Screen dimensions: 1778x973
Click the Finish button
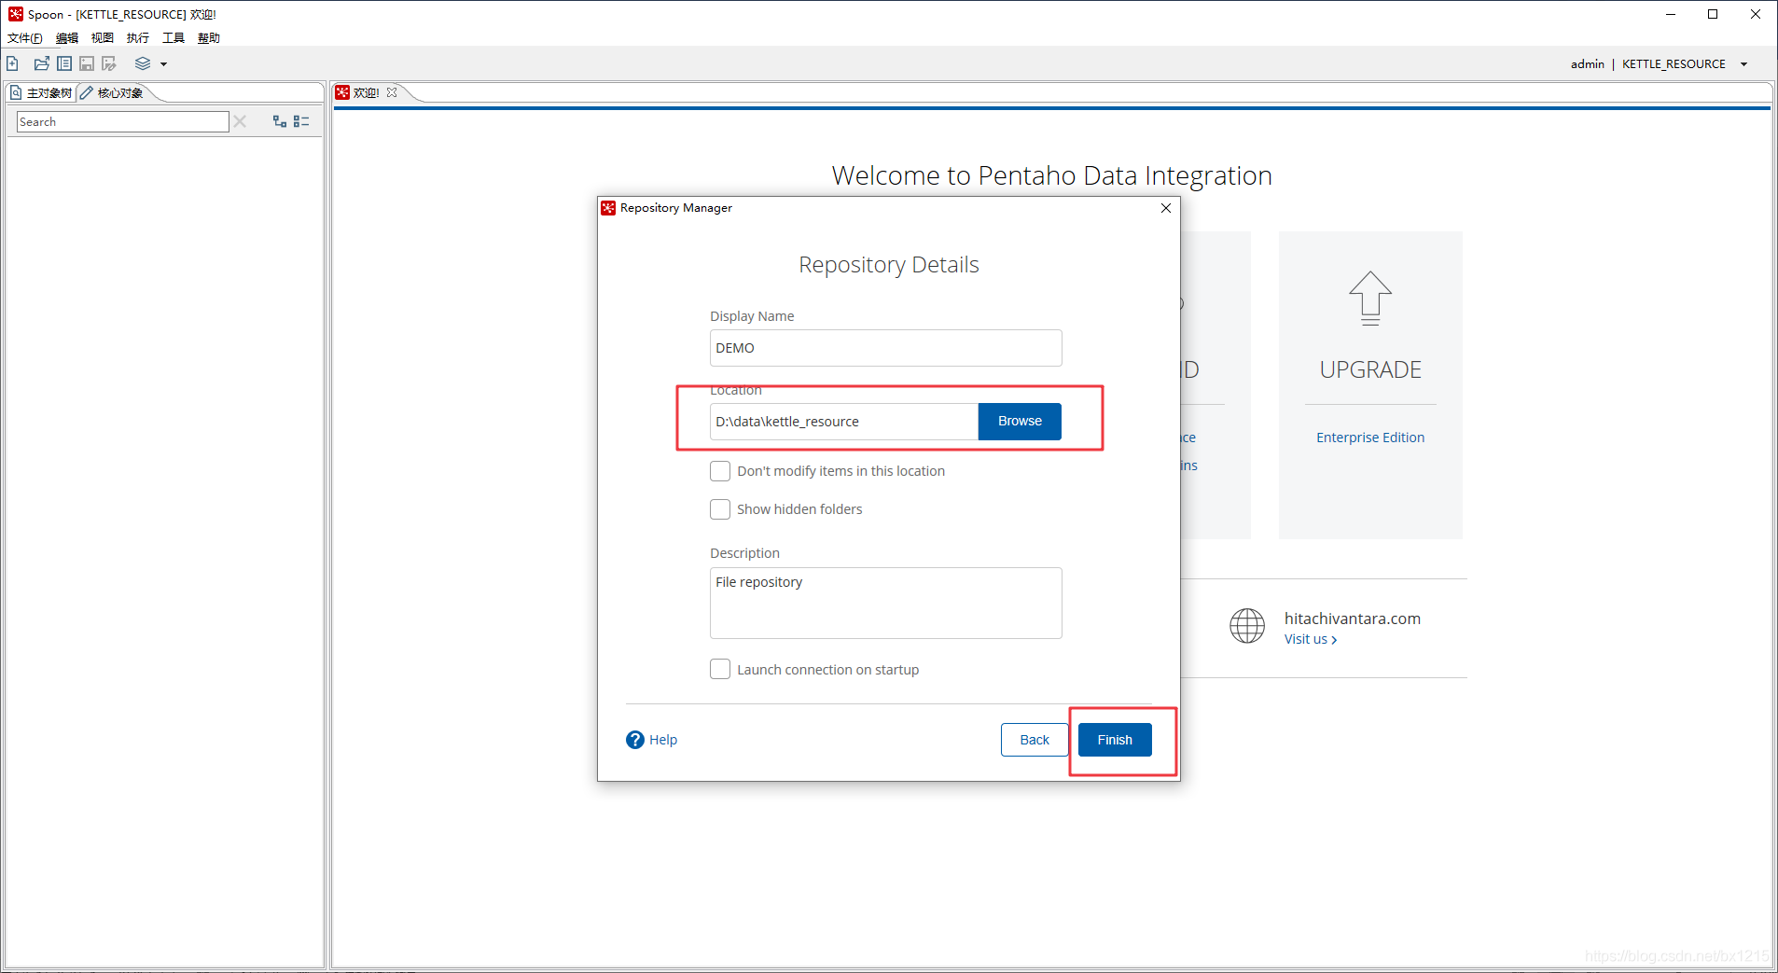1115,740
